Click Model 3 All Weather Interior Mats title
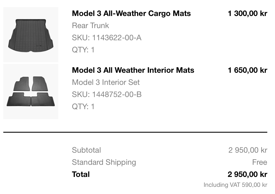Image resolution: width=275 pixels, height=194 pixels. [x=133, y=70]
